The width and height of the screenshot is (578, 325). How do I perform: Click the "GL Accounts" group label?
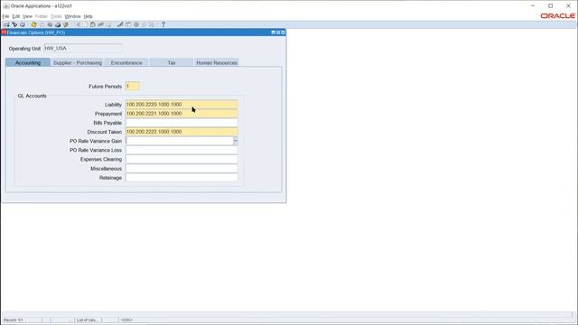[33, 96]
